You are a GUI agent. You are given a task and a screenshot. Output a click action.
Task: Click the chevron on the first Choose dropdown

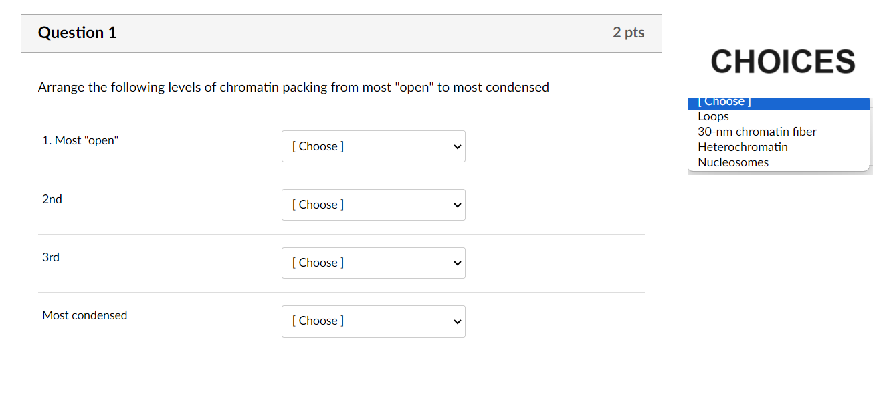tap(456, 146)
